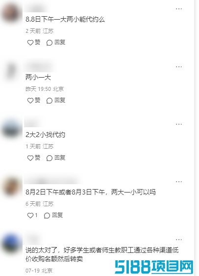This screenshot has height=276, width=199.
Task: Open the ellipsis menu for 8月2日 comment
Action: point(179,182)
